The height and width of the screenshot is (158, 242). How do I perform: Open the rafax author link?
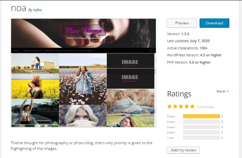[x=37, y=10]
